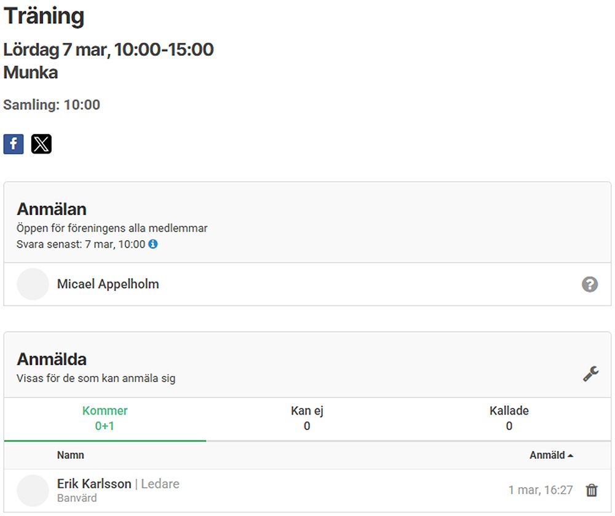This screenshot has height=516, width=615.
Task: Click the Micael Appelholm name
Action: click(108, 284)
